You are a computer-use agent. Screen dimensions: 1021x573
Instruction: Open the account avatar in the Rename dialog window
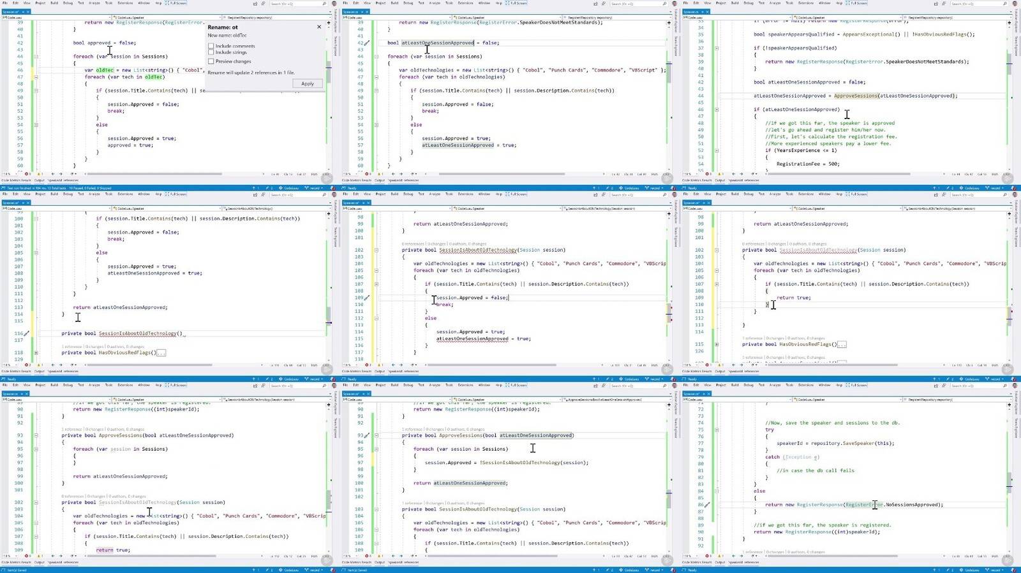334,3
